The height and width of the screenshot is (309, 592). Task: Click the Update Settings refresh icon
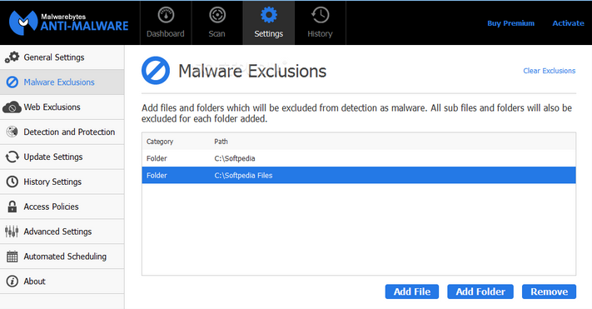12,157
